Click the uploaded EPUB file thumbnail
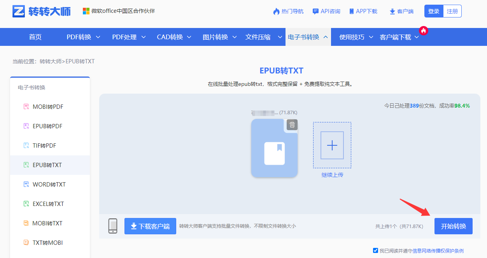 274,148
